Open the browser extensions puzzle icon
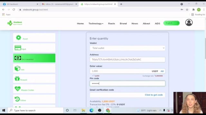 [x=193, y=10]
